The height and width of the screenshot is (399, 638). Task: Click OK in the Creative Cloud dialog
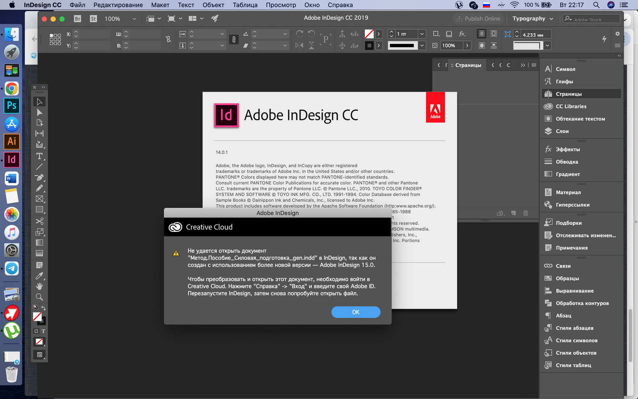click(356, 312)
